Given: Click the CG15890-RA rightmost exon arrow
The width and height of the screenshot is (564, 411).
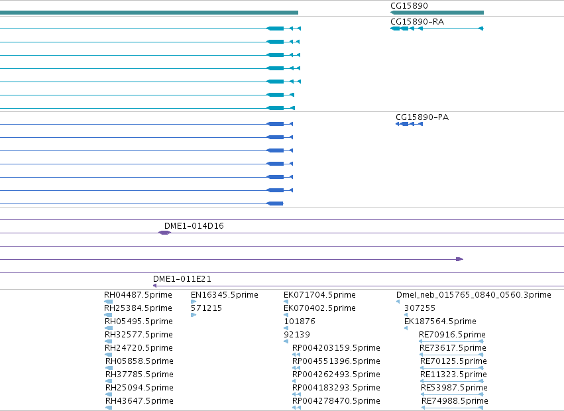Looking at the screenshot, I should click(x=481, y=29).
